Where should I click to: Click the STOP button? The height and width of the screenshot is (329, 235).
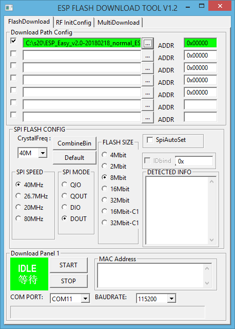click(x=68, y=281)
